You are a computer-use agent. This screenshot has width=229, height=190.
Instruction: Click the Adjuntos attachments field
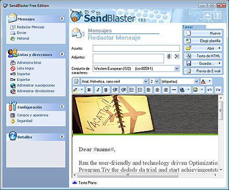point(128,58)
